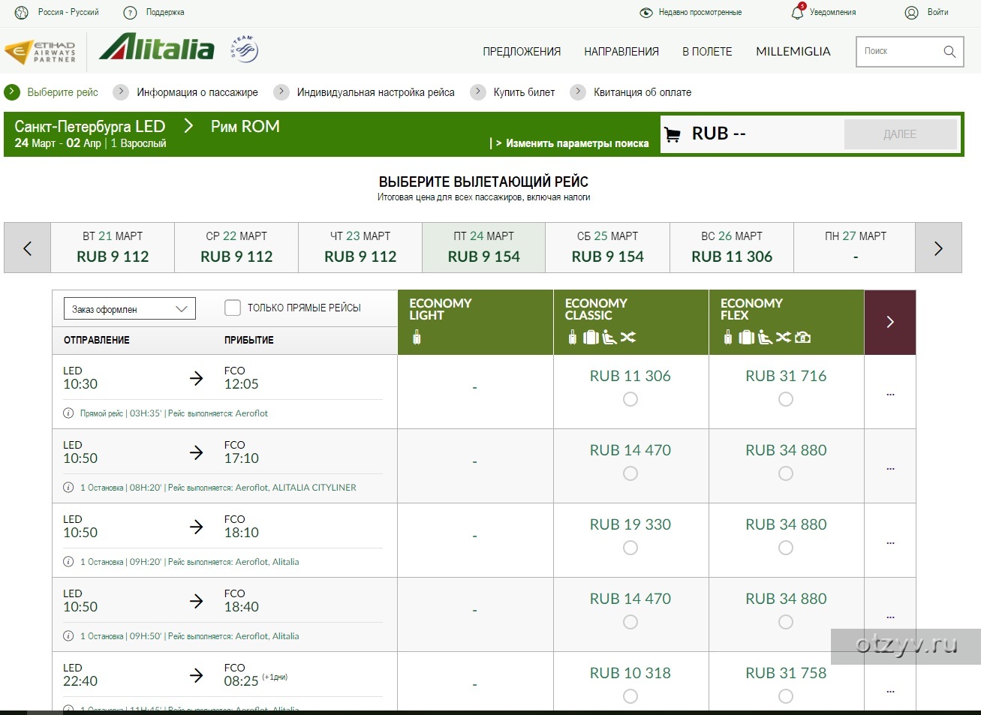Enable Только прямые рейсы checkbox
981x715 pixels.
click(233, 308)
